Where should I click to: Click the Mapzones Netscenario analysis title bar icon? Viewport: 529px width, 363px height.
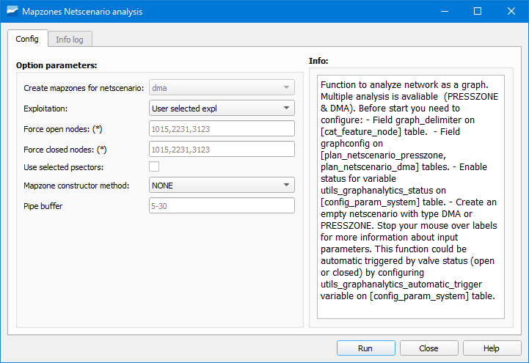pyautogui.click(x=12, y=12)
